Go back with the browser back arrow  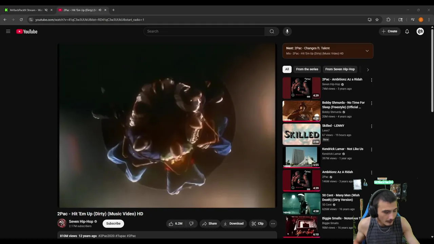coord(5,20)
